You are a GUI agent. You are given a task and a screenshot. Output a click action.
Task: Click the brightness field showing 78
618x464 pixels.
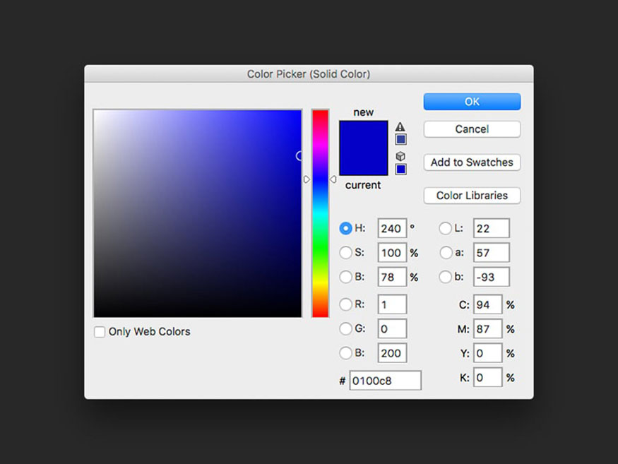pyautogui.click(x=392, y=277)
